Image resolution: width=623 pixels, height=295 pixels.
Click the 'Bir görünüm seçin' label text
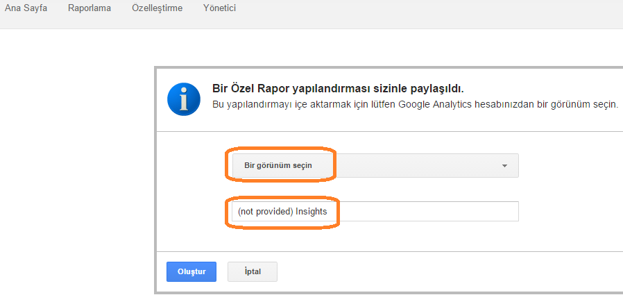point(273,166)
